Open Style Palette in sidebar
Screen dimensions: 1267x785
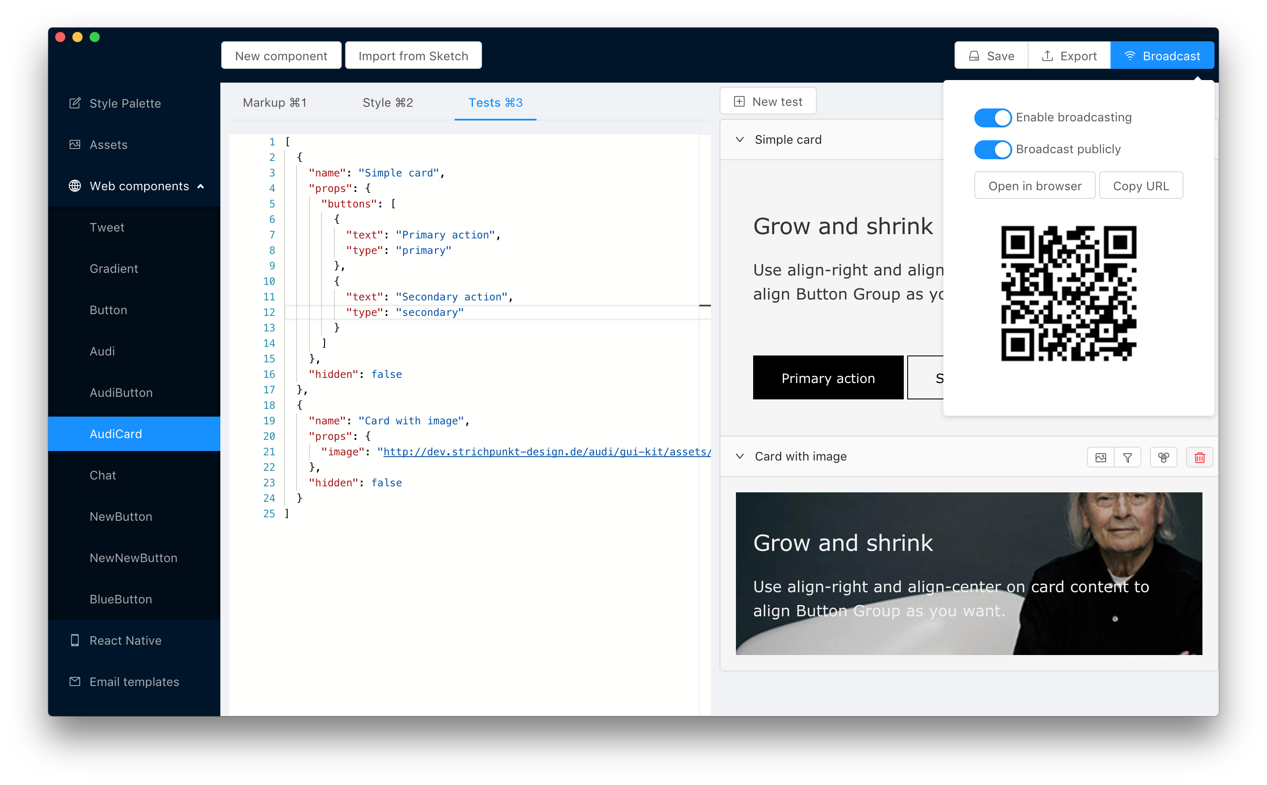click(124, 103)
